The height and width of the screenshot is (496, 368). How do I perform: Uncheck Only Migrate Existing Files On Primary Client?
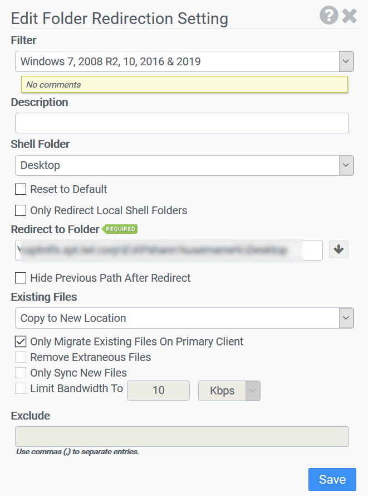[x=21, y=341]
